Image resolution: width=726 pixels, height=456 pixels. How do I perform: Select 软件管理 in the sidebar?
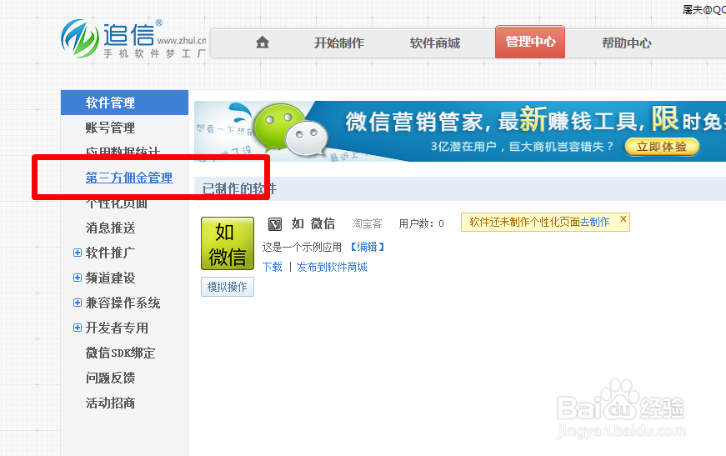(x=124, y=103)
